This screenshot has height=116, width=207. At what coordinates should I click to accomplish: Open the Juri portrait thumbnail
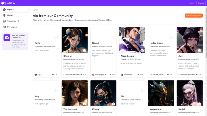(x=189, y=40)
